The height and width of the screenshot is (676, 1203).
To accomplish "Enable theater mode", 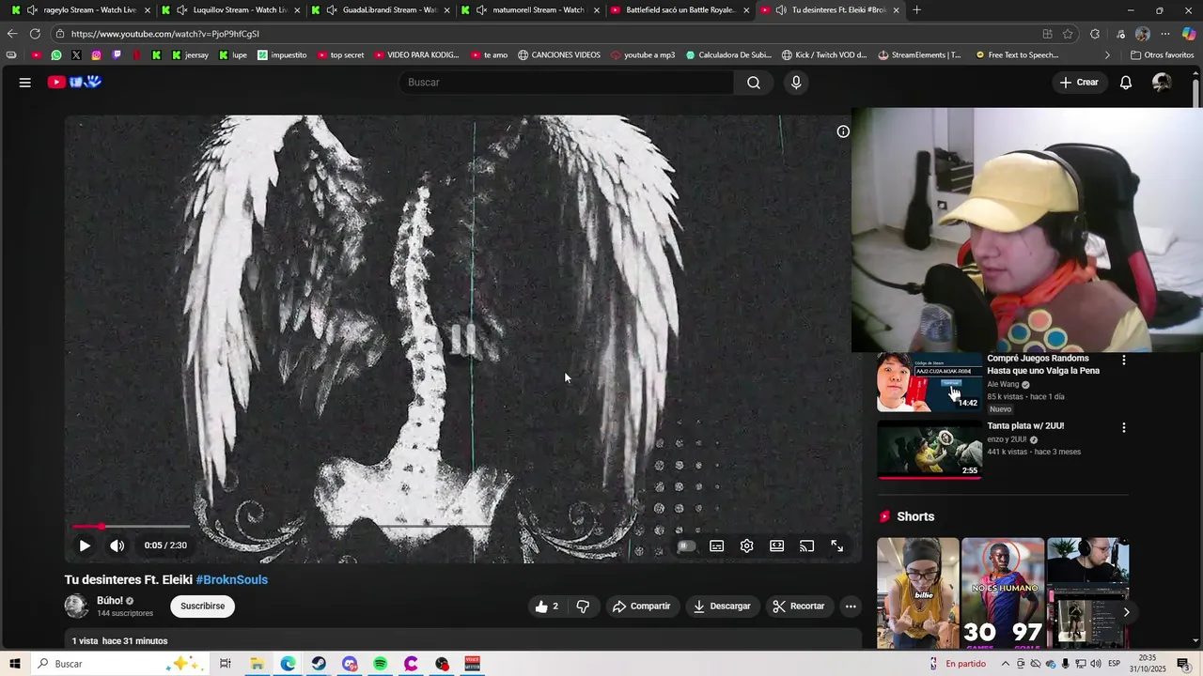I will click(x=777, y=545).
